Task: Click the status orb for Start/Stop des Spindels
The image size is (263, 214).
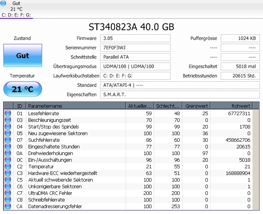Action: point(8,127)
